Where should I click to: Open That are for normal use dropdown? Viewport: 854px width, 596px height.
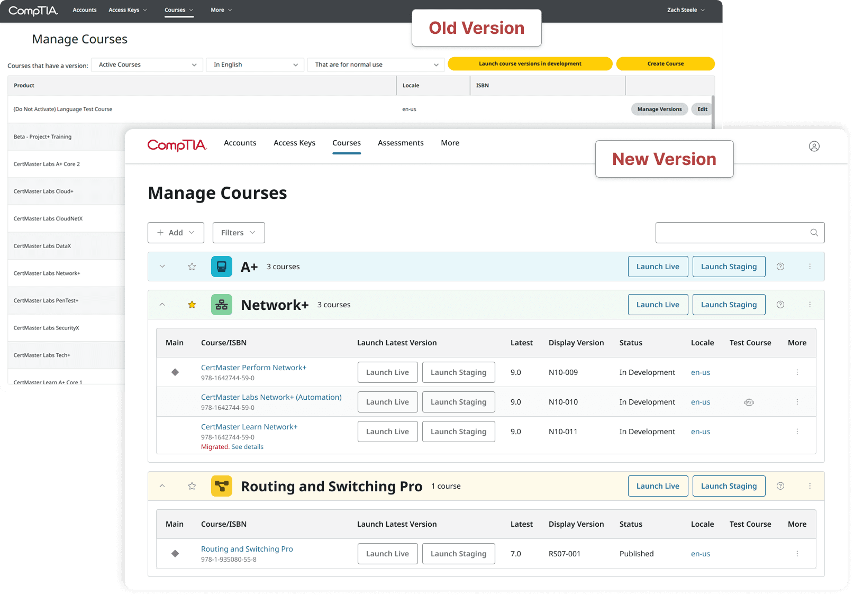376,65
